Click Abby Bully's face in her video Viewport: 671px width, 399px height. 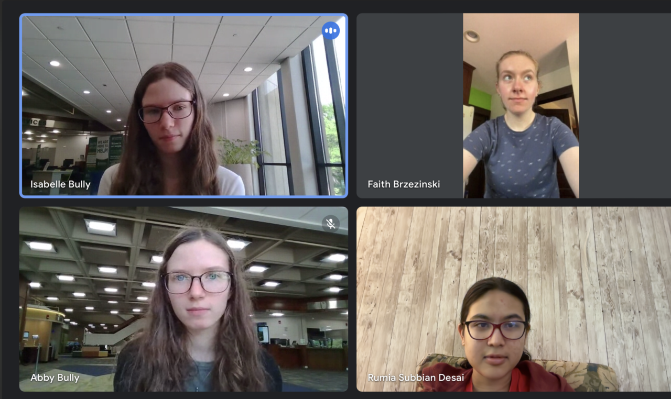[198, 285]
